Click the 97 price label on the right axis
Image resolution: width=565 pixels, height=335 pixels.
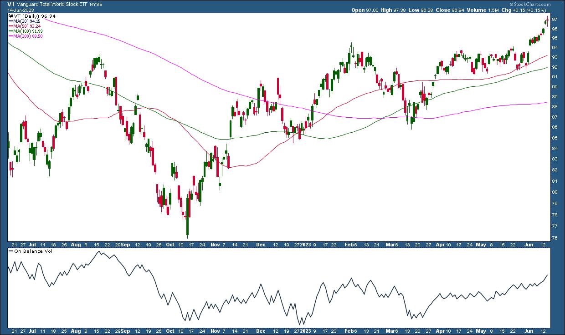point(555,20)
